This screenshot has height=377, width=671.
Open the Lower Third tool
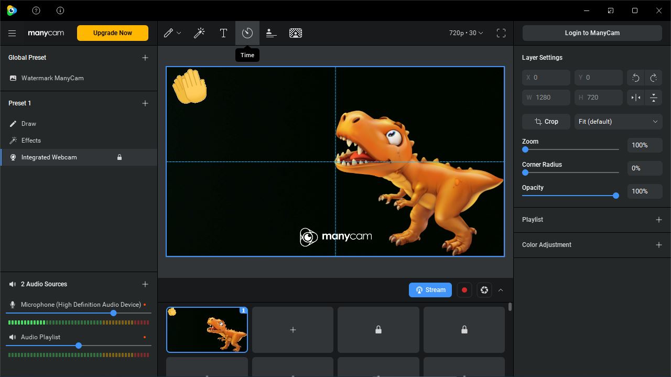tap(271, 33)
